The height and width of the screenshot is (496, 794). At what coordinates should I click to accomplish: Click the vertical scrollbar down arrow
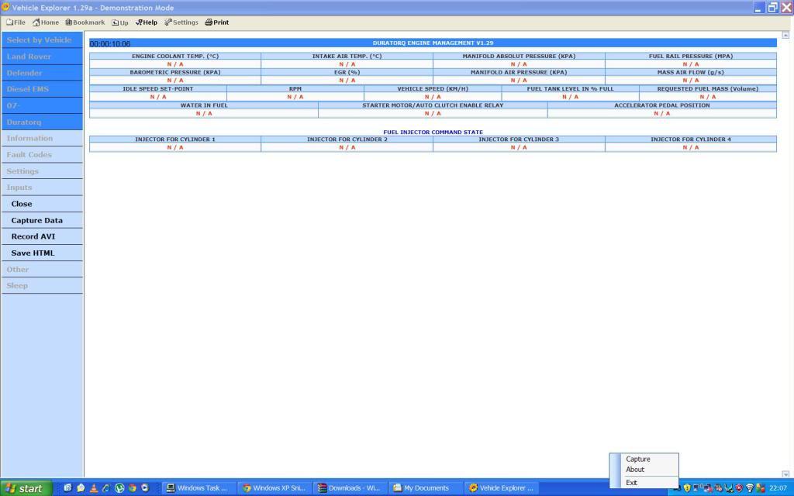tap(785, 474)
